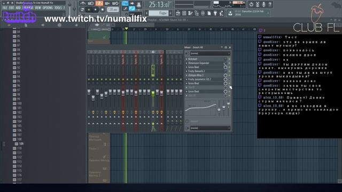Image resolution: width=342 pixels, height=192 pixels.
Task: Open the mixer output (none) dropdown at bottom
Action: [210, 128]
